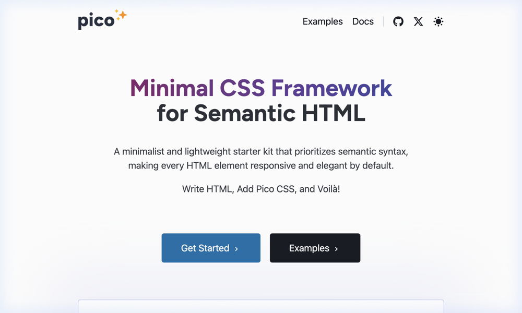Viewport: 522px width, 313px height.
Task: Visit Pico's X (Twitter) profile
Action: (418, 21)
